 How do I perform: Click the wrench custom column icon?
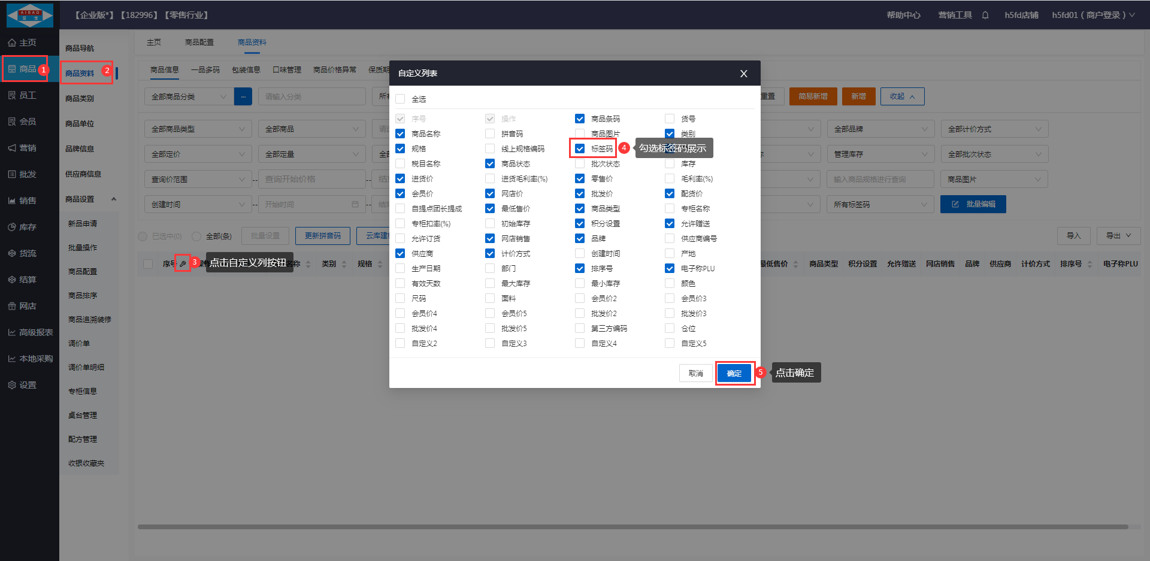pos(183,263)
